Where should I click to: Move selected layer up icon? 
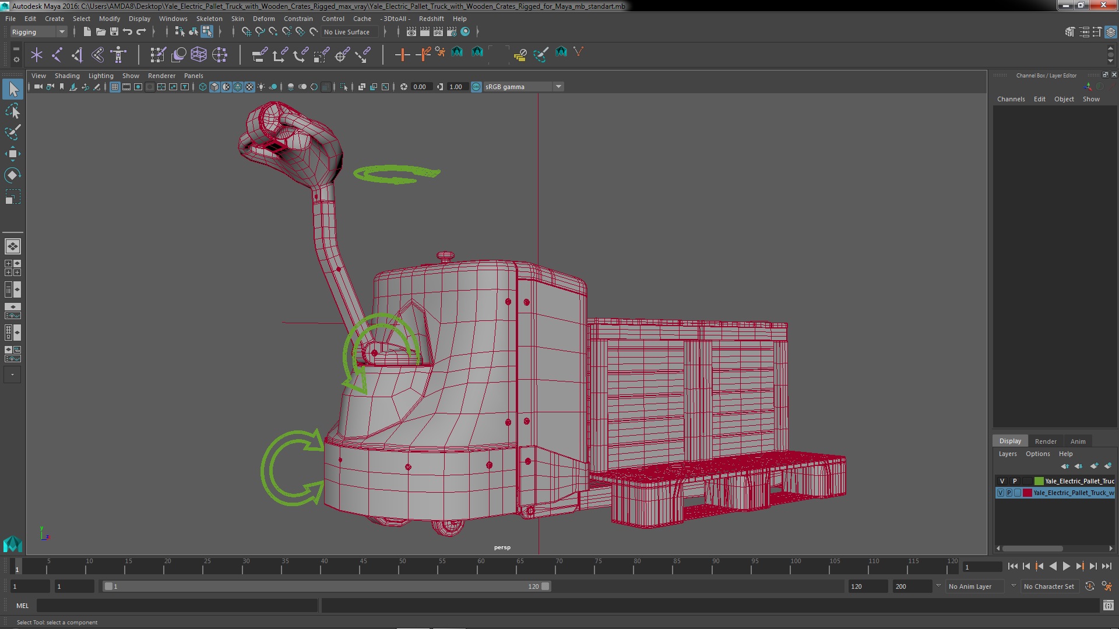1065,466
